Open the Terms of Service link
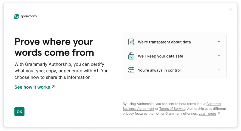241x131 pixels. (x=172, y=109)
